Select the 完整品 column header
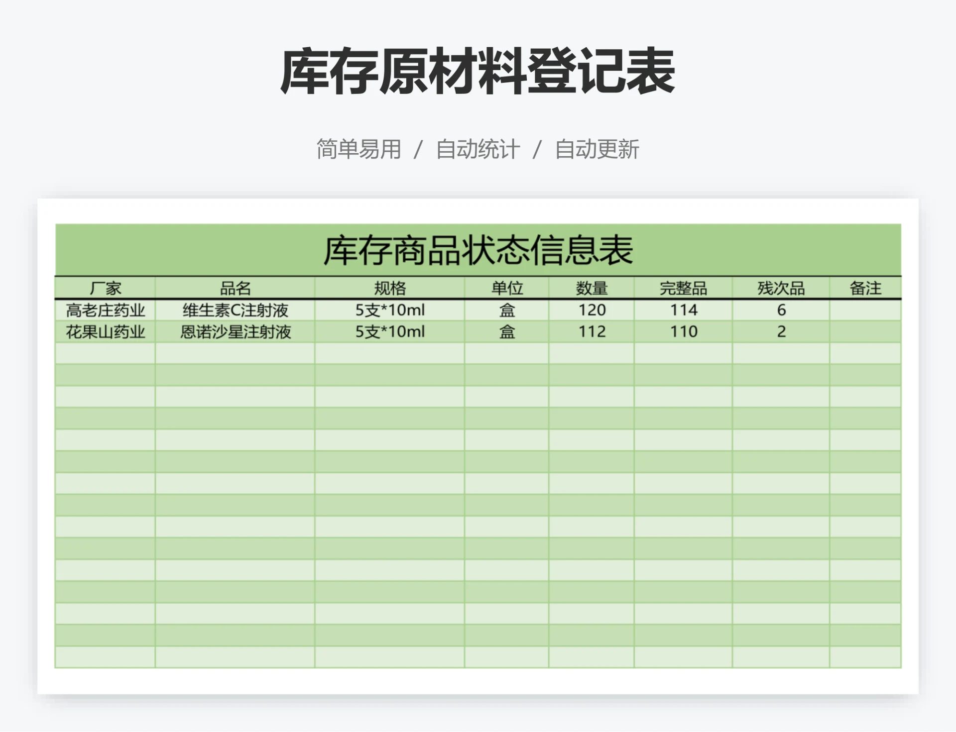 682,288
